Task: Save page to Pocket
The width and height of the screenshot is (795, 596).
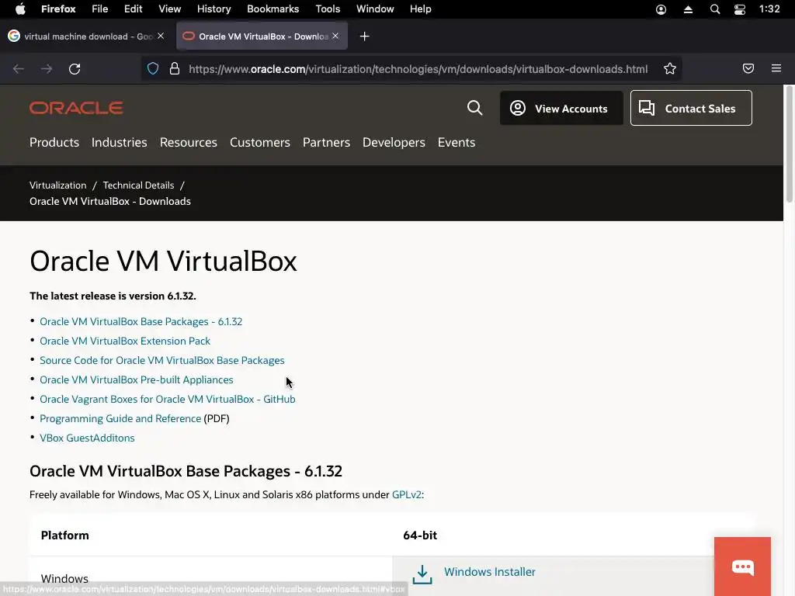Action: pyautogui.click(x=748, y=68)
